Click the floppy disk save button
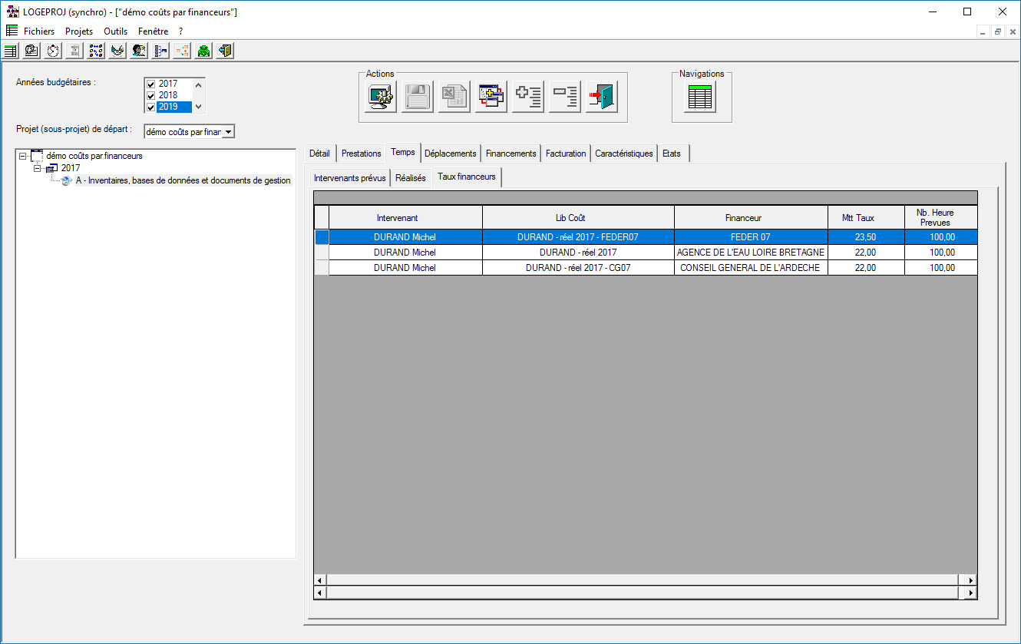1021x644 pixels. coord(418,97)
